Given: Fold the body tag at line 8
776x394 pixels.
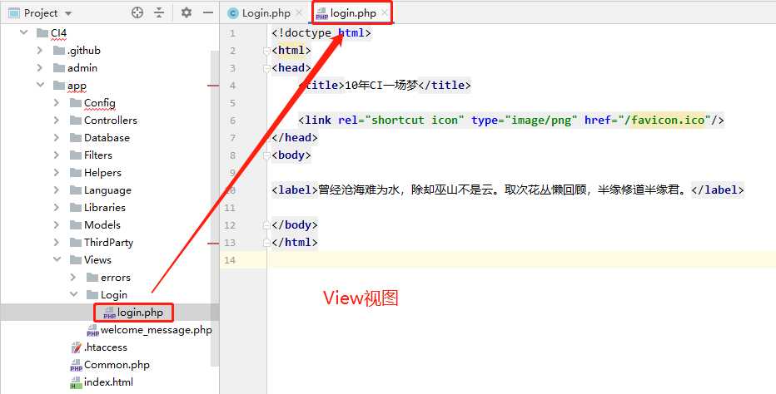Looking at the screenshot, I should point(267,155).
